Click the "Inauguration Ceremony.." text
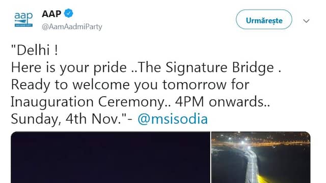The image size is (326, 183). [91, 102]
